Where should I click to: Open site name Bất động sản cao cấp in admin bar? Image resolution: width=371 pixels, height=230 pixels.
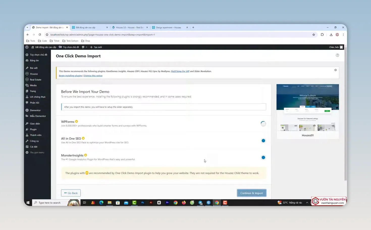click(44, 47)
